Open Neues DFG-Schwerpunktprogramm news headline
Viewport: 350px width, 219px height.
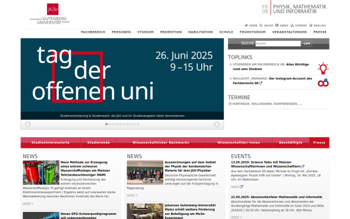tap(89, 215)
